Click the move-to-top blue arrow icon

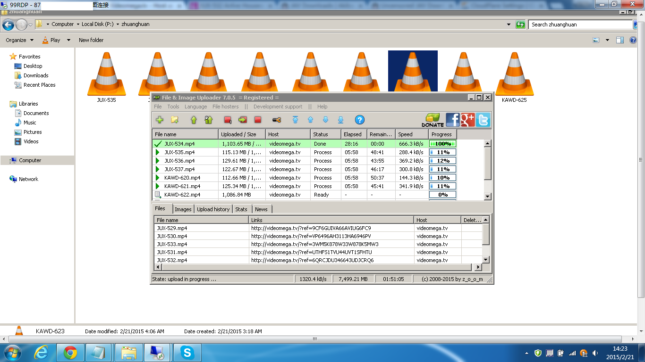coord(295,120)
